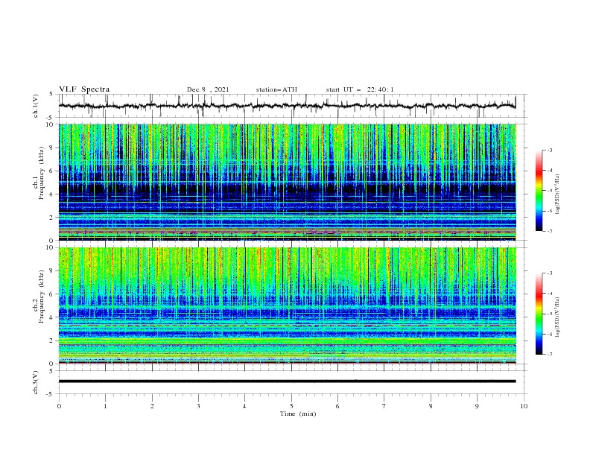Click inside the ch.2 spectrogram panel

pos(288,305)
